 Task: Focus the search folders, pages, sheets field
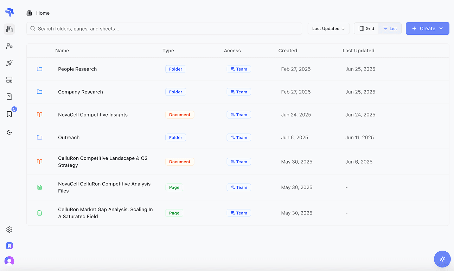point(164,28)
